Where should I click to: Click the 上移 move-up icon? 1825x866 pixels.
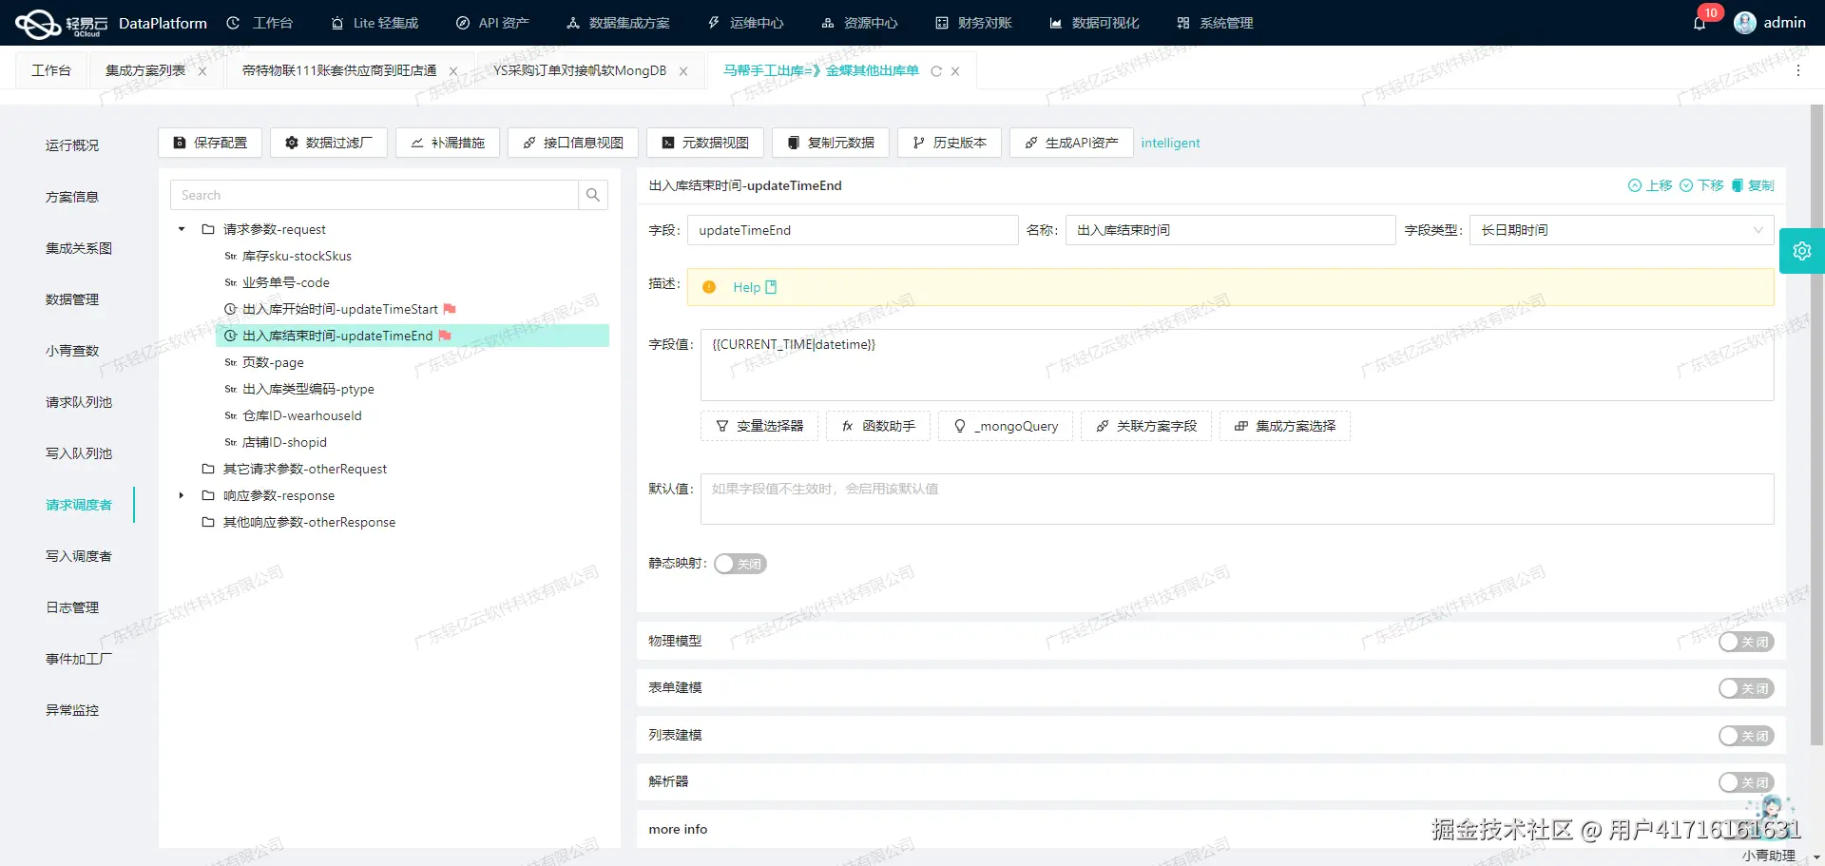pos(1634,185)
